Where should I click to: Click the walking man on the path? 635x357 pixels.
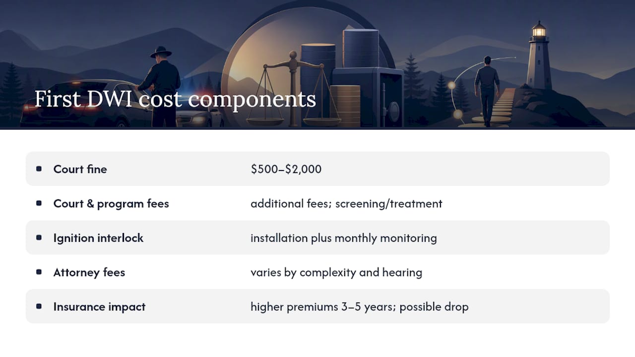pyautogui.click(x=487, y=91)
